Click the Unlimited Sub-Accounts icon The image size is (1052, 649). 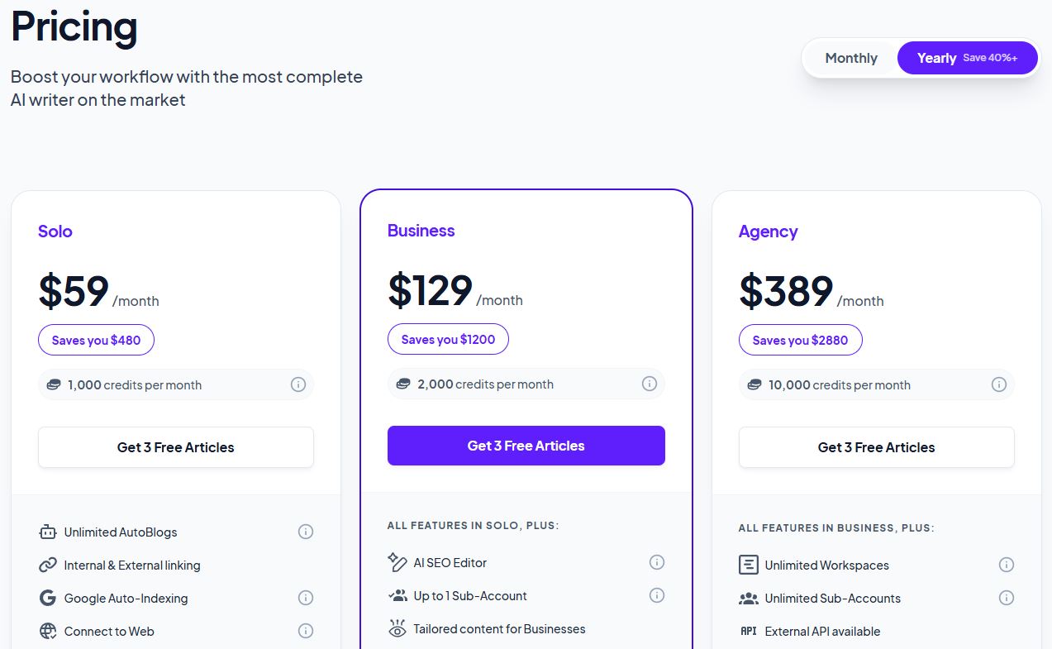click(x=748, y=598)
